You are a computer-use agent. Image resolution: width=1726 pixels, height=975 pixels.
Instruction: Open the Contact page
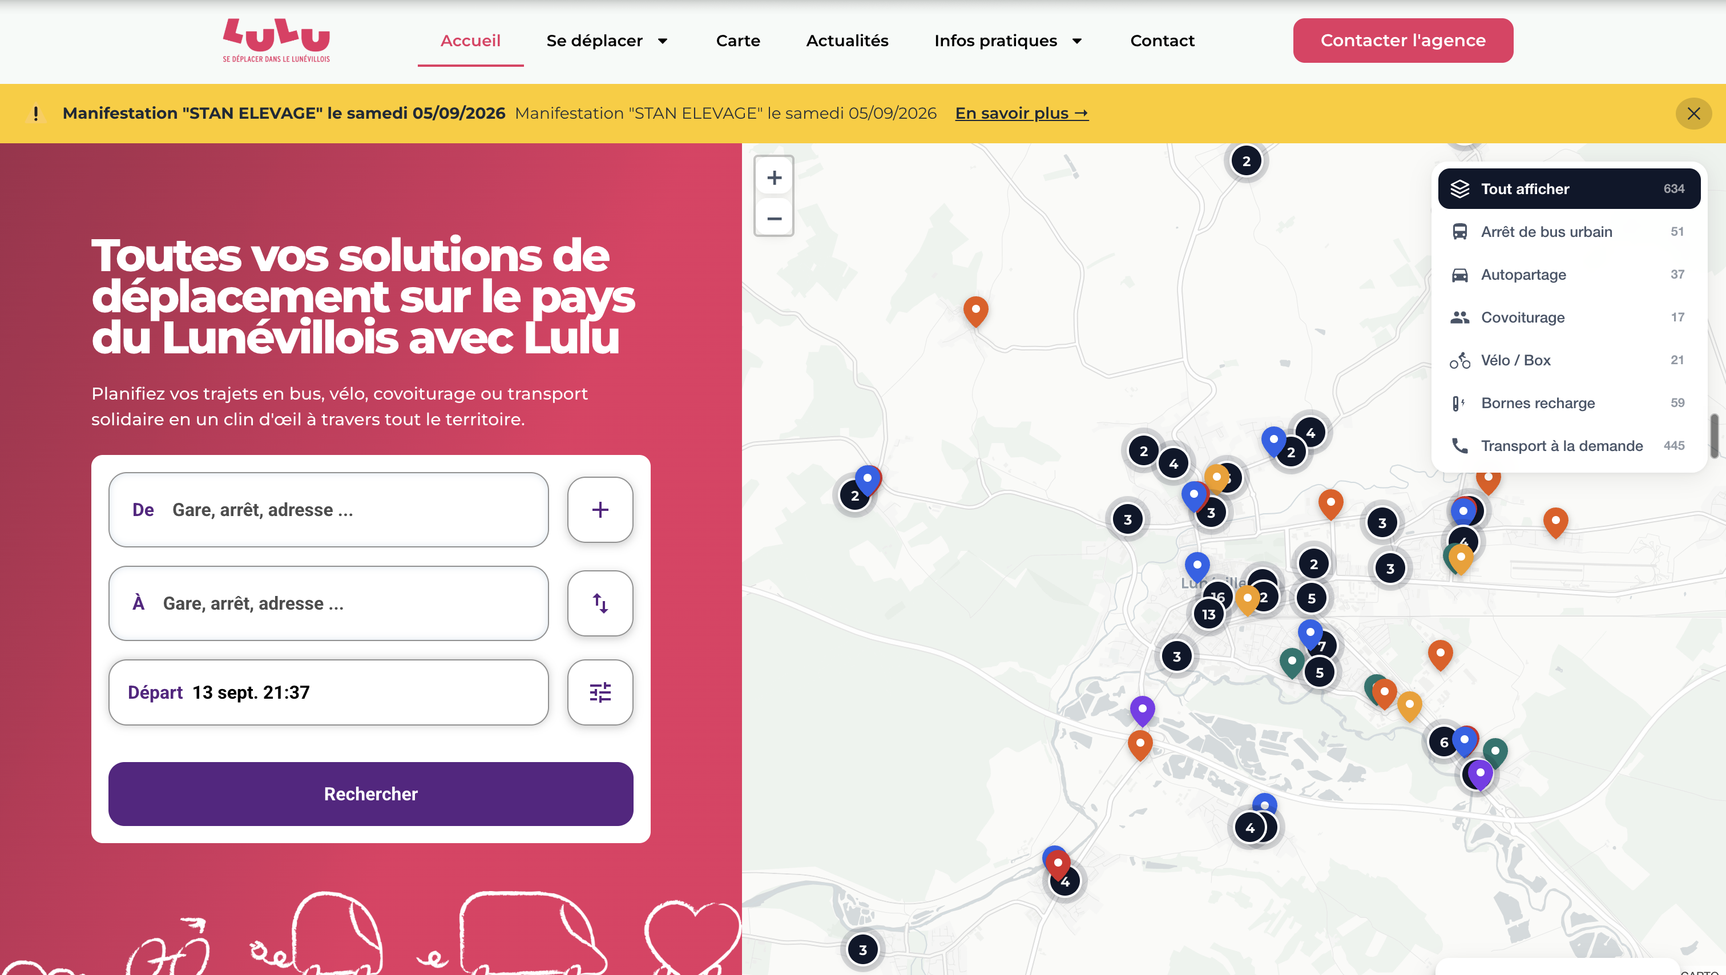pos(1162,40)
